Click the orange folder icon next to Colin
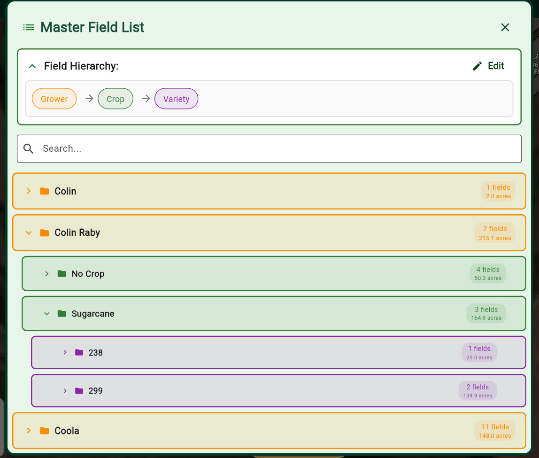Image resolution: width=539 pixels, height=458 pixels. pyautogui.click(x=45, y=191)
